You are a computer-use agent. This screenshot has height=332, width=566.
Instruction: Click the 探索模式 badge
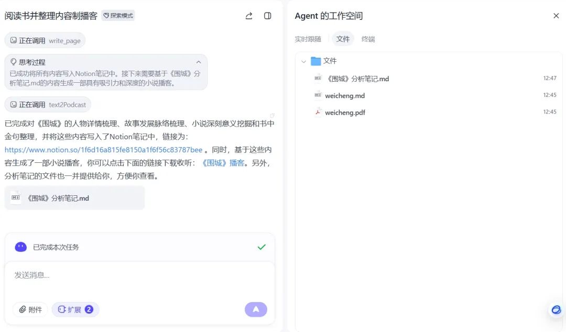(118, 16)
